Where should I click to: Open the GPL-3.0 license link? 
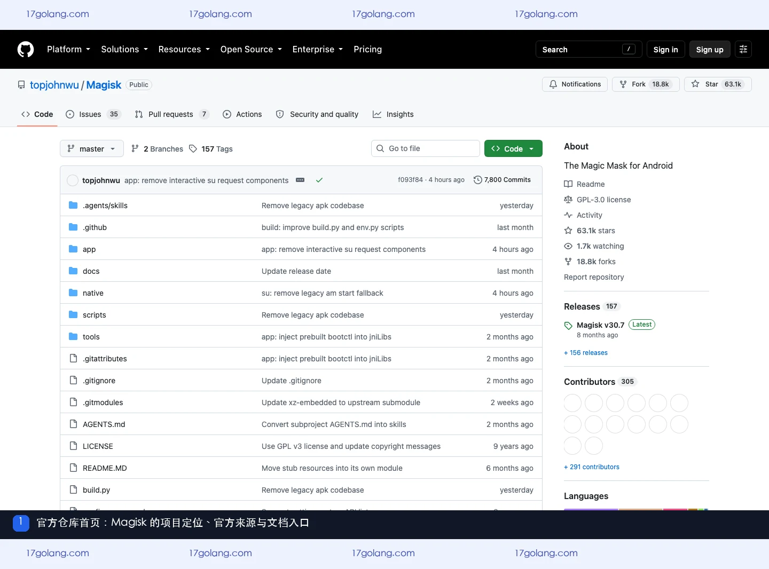pyautogui.click(x=598, y=200)
